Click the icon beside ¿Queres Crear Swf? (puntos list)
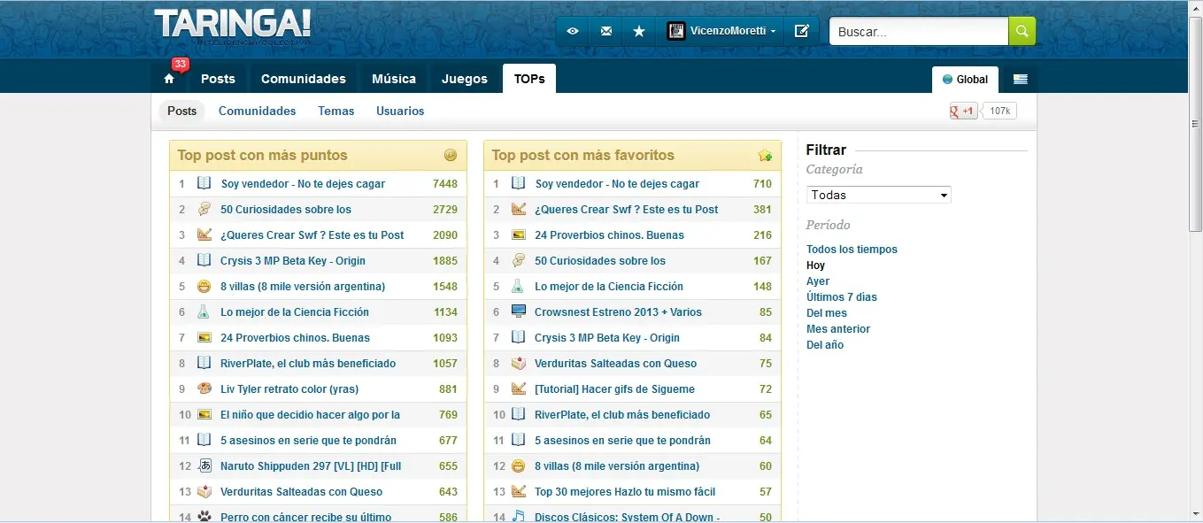The height and width of the screenshot is (523, 1203). click(204, 235)
